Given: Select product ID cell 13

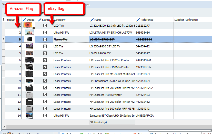Looking at the screenshot, I should pyautogui.click(x=13, y=109).
